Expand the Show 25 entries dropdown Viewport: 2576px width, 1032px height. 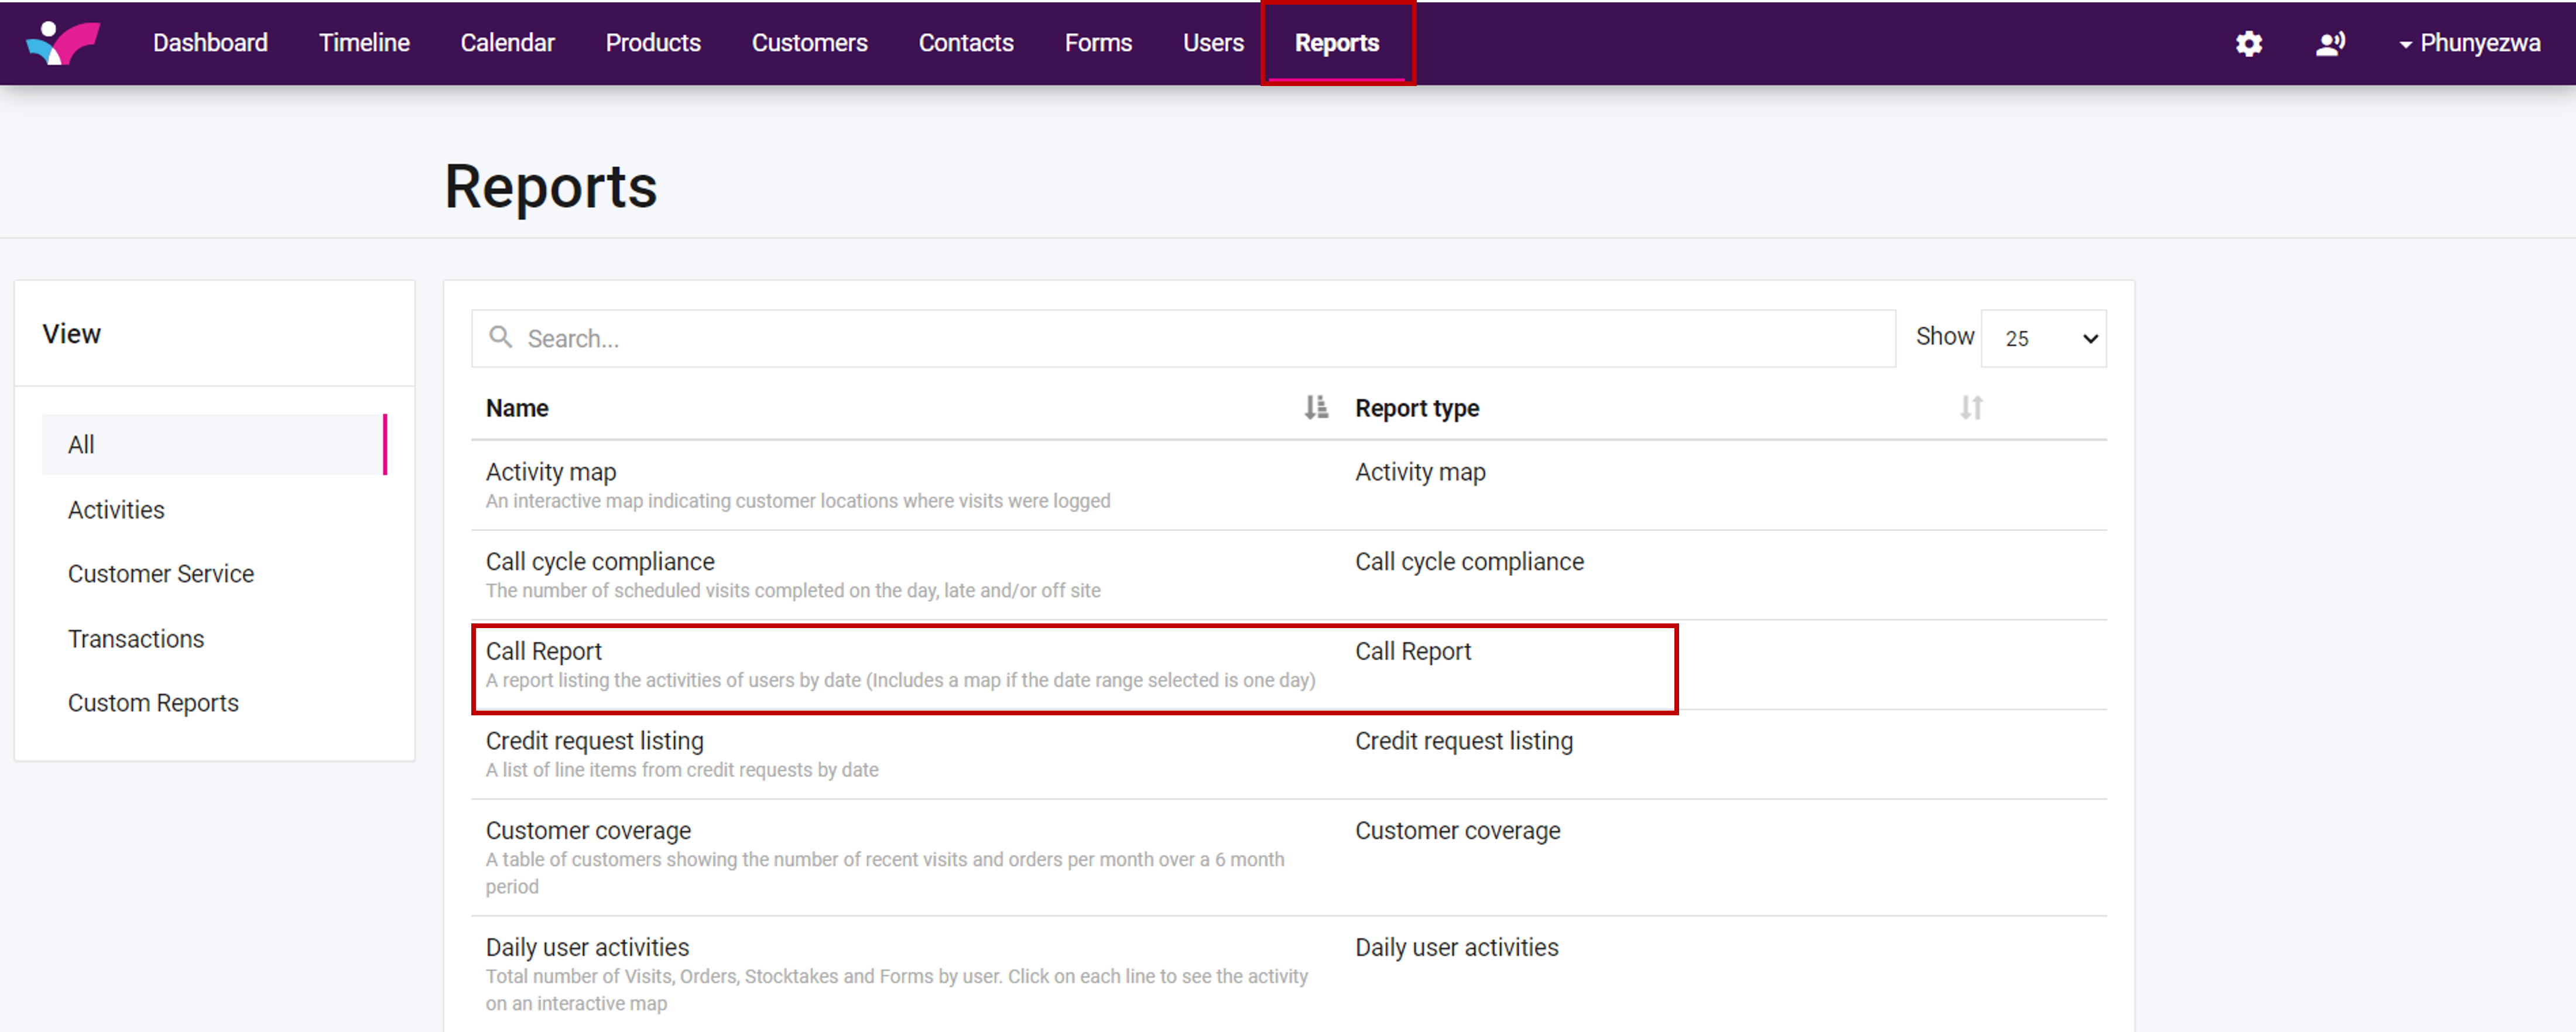tap(2043, 339)
